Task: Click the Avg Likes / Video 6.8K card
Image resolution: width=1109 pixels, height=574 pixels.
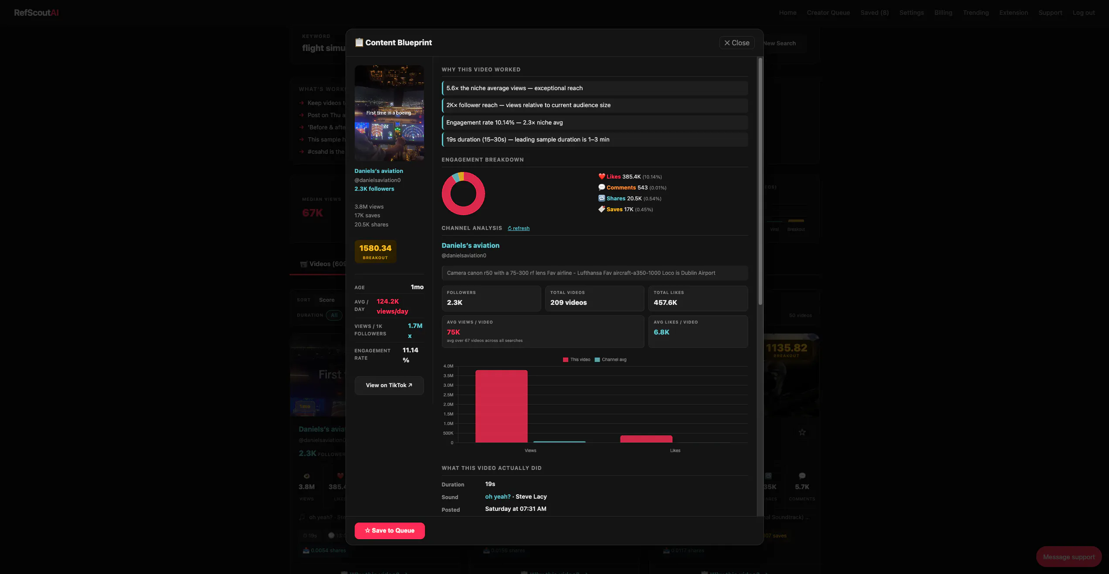Action: tap(698, 331)
